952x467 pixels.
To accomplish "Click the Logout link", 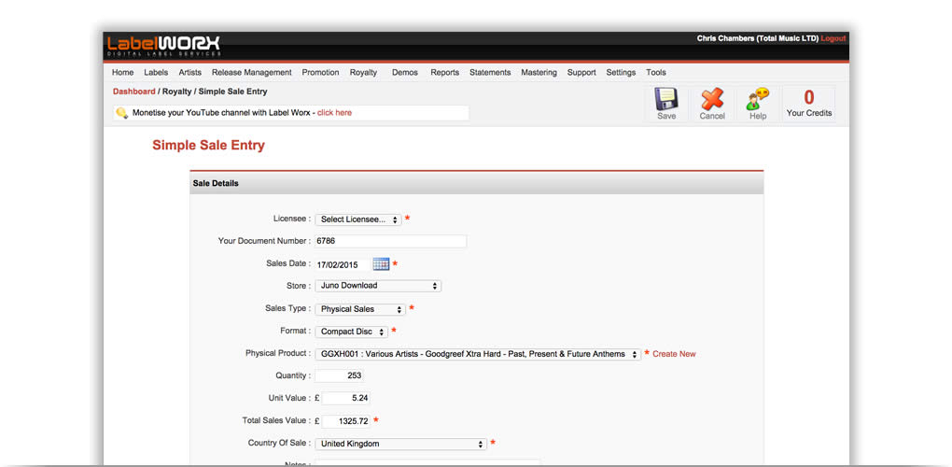I will click(833, 38).
